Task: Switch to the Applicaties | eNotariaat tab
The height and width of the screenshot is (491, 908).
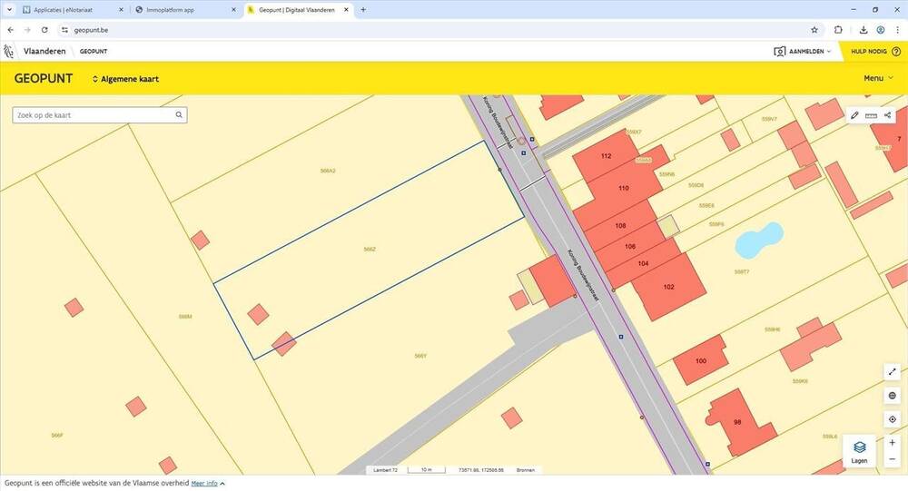Action: (x=73, y=10)
